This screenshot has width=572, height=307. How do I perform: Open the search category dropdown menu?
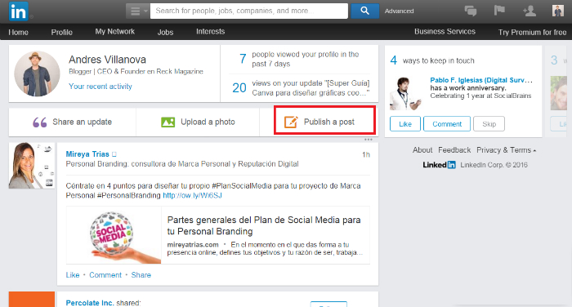[x=137, y=11]
